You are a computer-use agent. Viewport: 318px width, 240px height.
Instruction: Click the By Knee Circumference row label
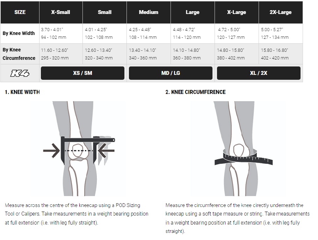pyautogui.click(x=19, y=54)
